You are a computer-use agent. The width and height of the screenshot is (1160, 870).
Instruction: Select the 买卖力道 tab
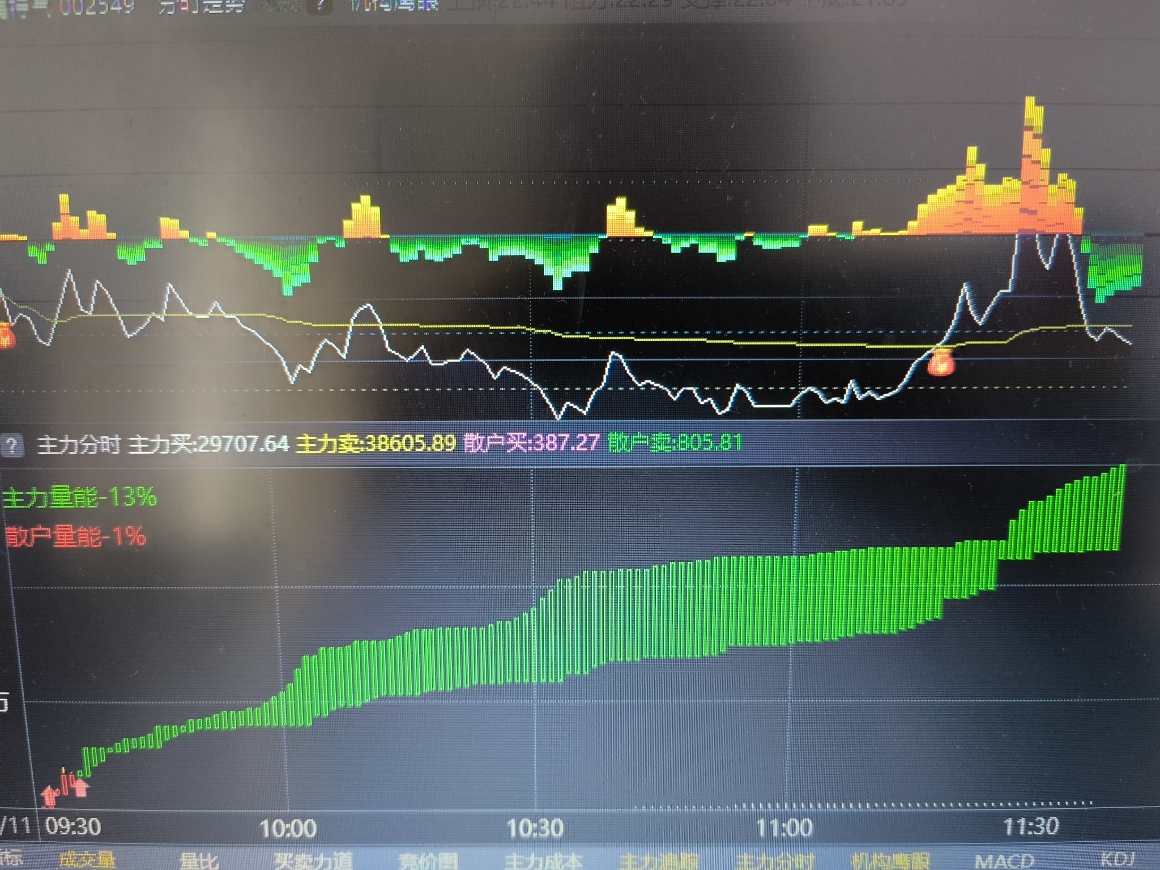[314, 861]
